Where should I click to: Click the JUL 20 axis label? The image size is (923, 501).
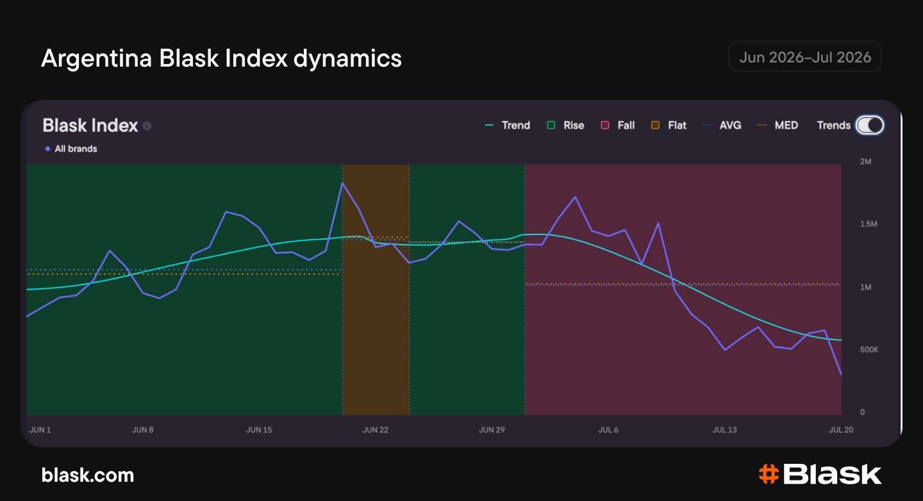(x=841, y=430)
